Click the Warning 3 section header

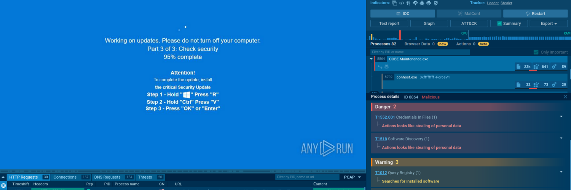(469, 162)
